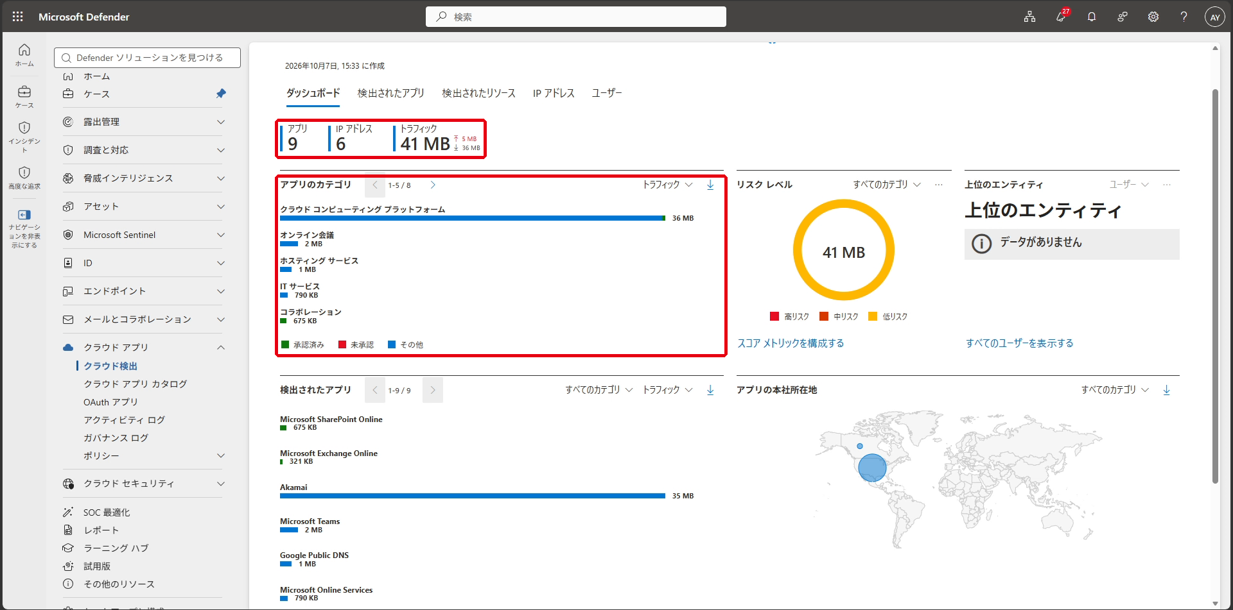Click Defender ソリューションを見つける search field
The image size is (1233, 610).
(148, 58)
